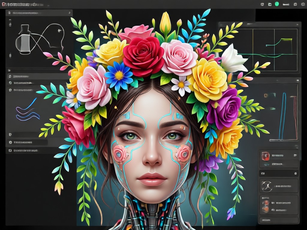Click the blue spike in the lower graph panel
The width and height of the screenshot is (307, 230).
(283, 116)
